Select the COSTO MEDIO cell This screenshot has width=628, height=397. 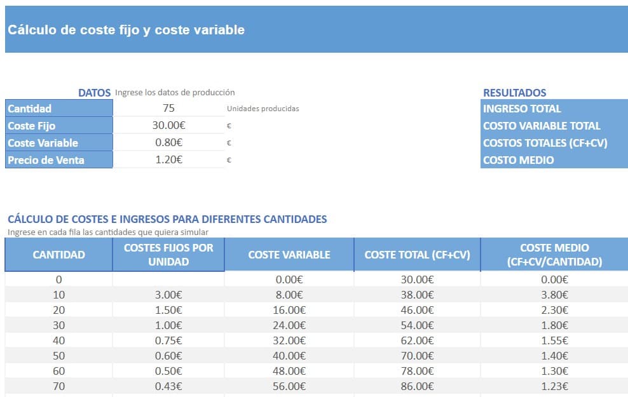[554, 159]
